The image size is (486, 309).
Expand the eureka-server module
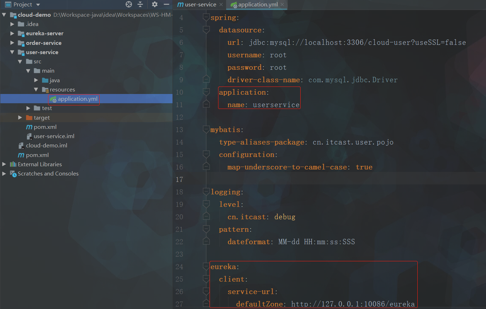(x=12, y=33)
